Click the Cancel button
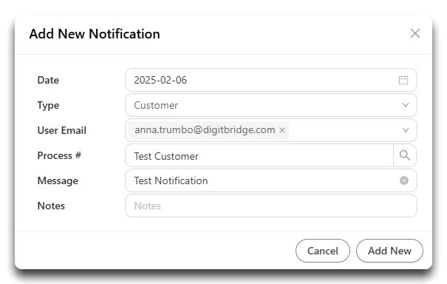The height and width of the screenshot is (284, 447). click(x=323, y=251)
